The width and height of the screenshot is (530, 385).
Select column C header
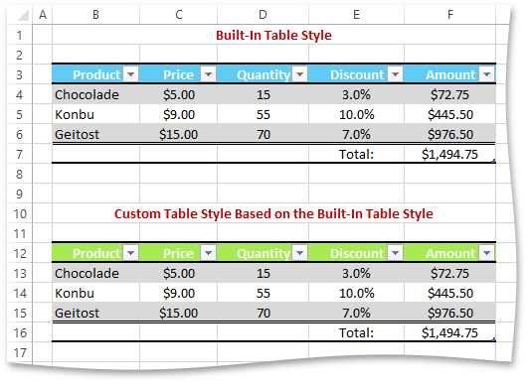178,15
